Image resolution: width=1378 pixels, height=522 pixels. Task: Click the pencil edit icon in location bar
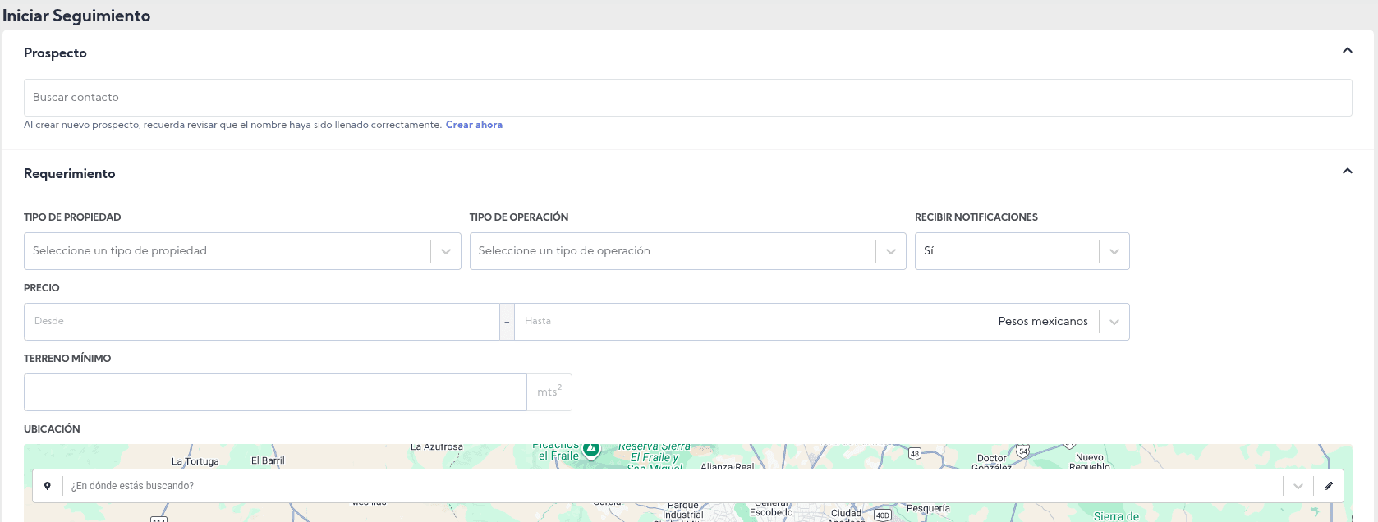pyautogui.click(x=1328, y=486)
